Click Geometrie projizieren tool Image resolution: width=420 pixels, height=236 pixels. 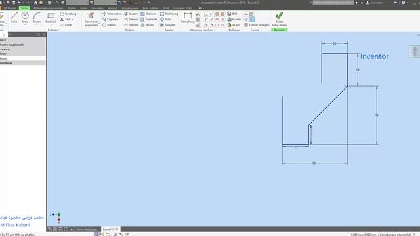[91, 19]
